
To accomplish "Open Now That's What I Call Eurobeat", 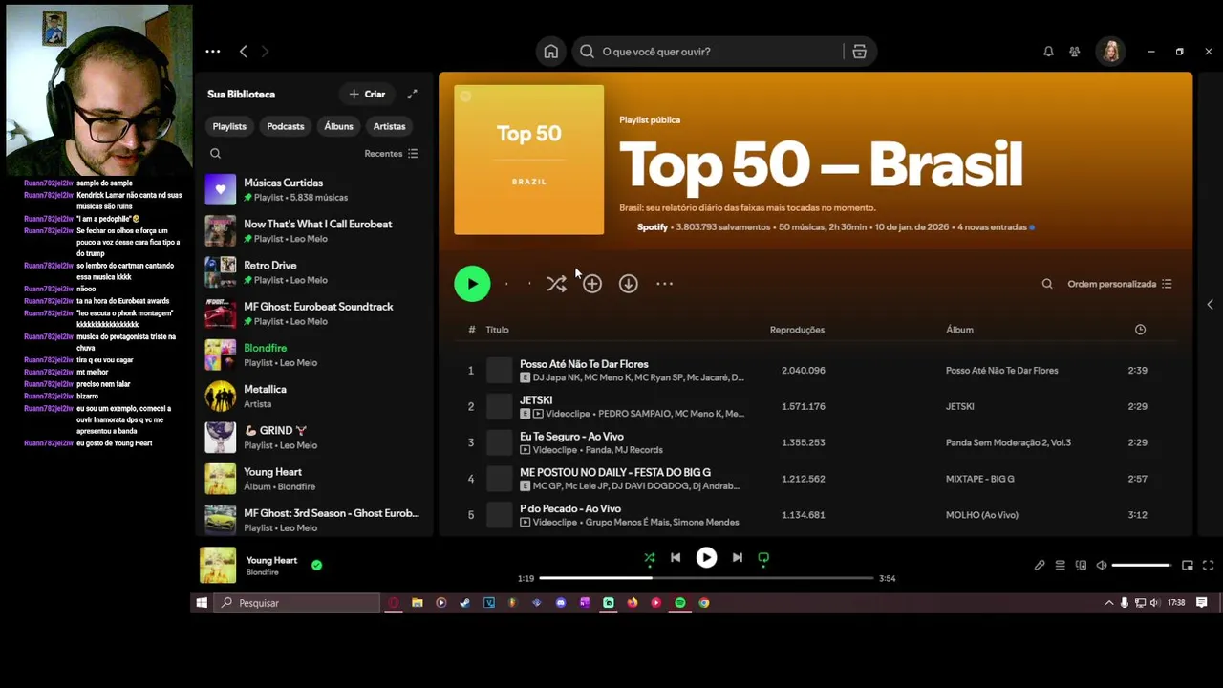I will point(312,230).
